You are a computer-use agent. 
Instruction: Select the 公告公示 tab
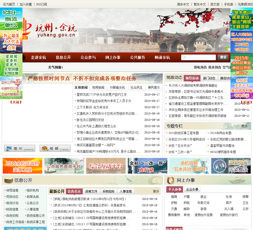tap(74, 191)
